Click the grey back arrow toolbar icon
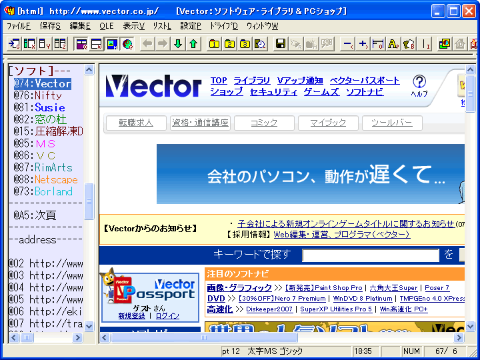 click(x=147, y=44)
